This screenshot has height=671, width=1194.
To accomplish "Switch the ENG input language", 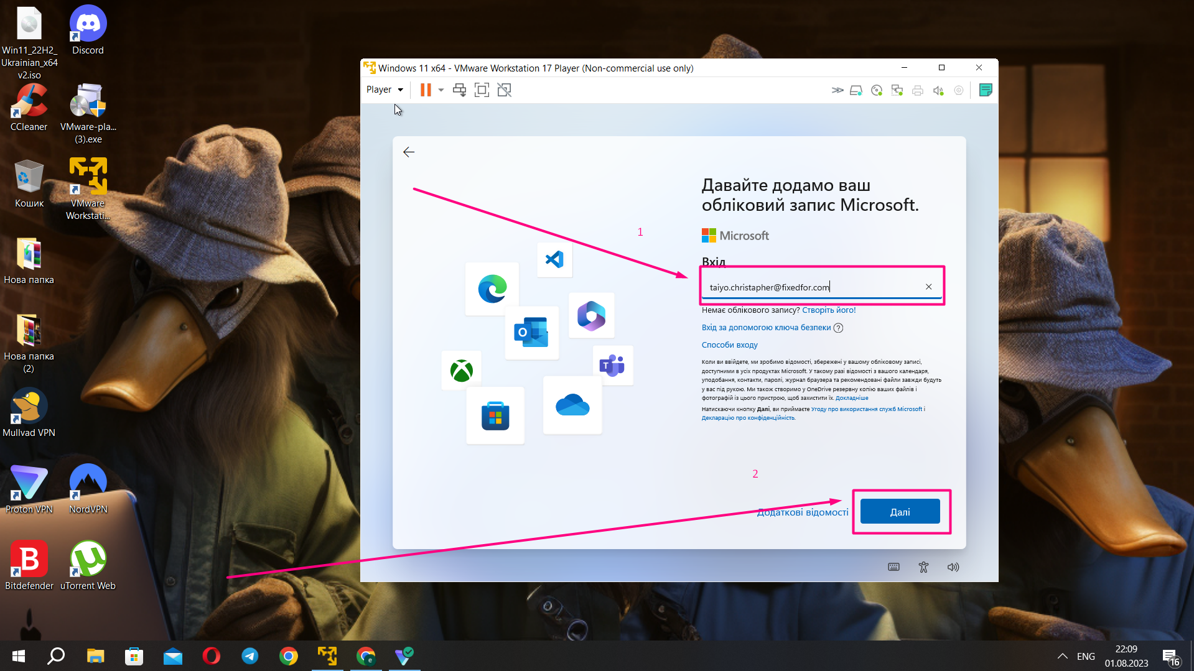I will click(1086, 656).
